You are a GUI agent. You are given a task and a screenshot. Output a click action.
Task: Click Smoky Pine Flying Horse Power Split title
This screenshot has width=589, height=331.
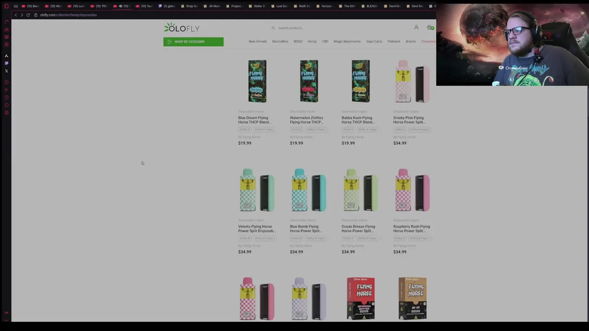(x=410, y=120)
